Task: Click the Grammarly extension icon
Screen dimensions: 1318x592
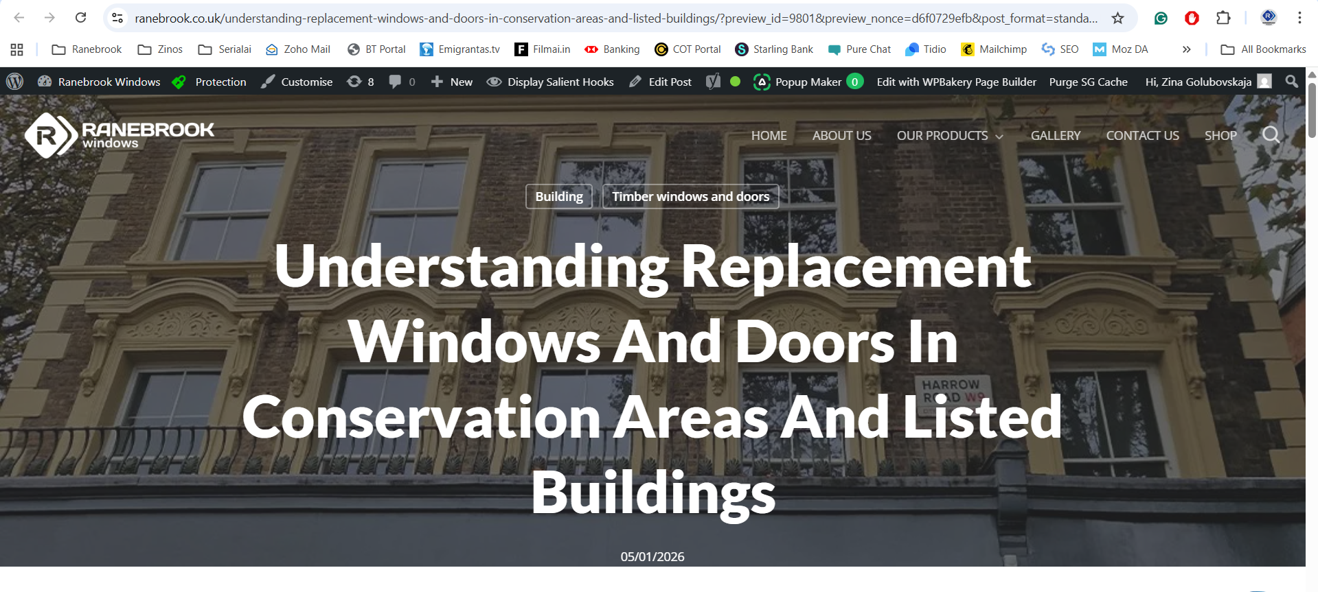Action: (1161, 18)
